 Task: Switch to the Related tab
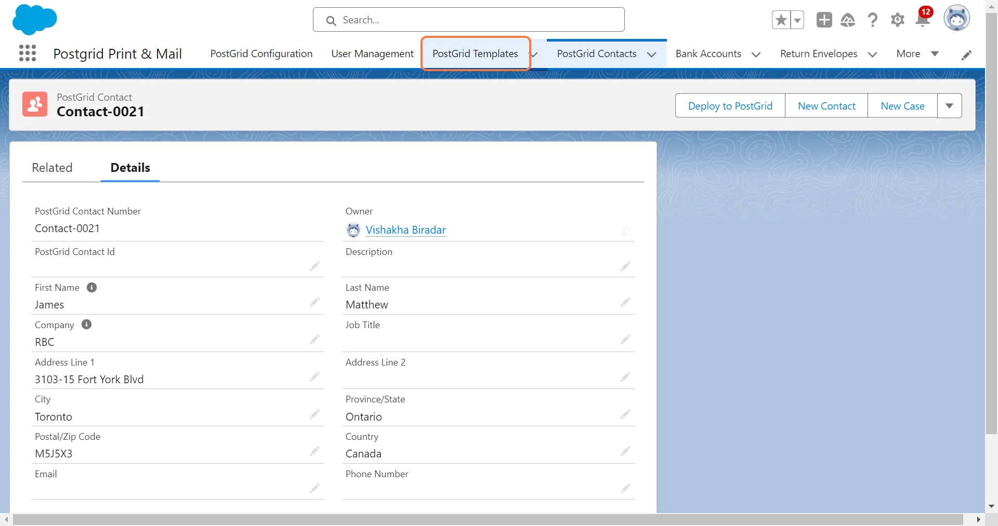[x=52, y=168]
